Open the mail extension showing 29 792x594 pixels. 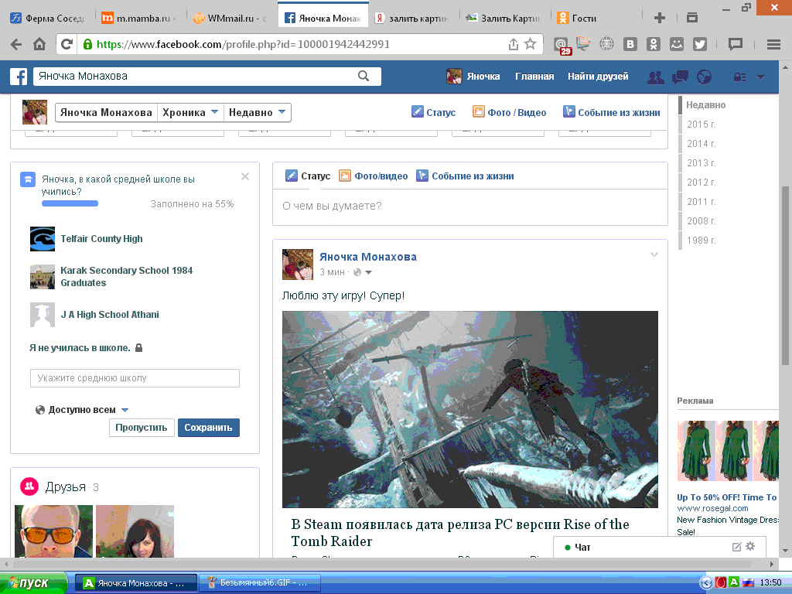[x=562, y=46]
